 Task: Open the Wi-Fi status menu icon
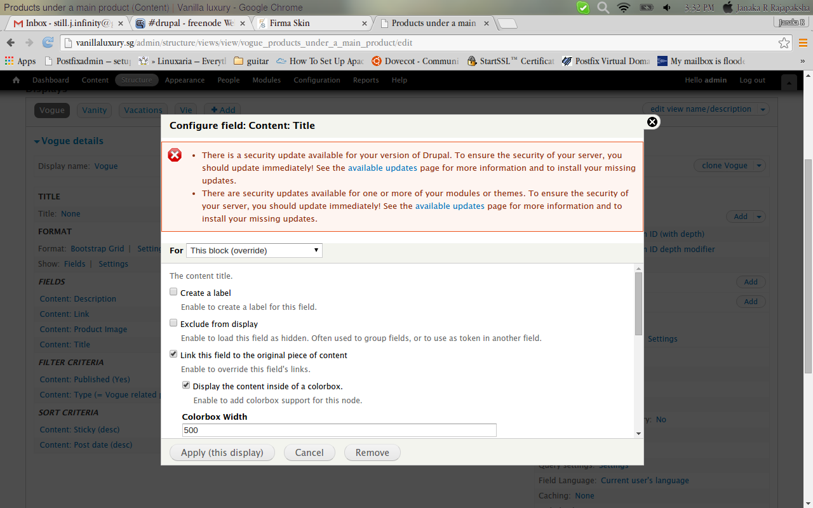pos(624,8)
